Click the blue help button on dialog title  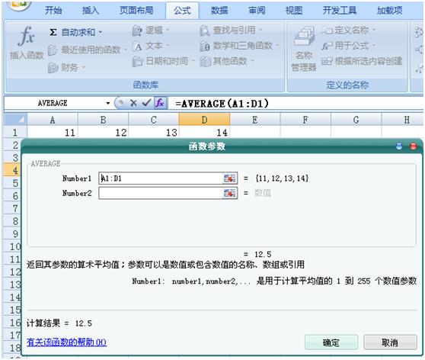click(399, 146)
